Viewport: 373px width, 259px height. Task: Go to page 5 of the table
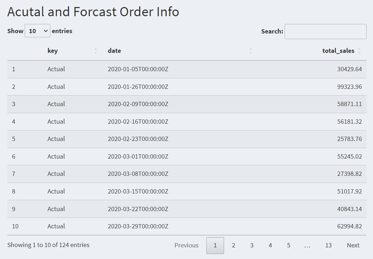click(288, 245)
